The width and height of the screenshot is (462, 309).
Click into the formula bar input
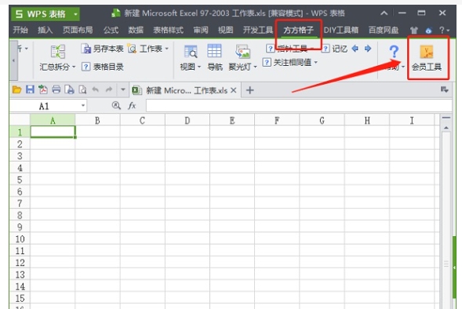tap(299, 106)
